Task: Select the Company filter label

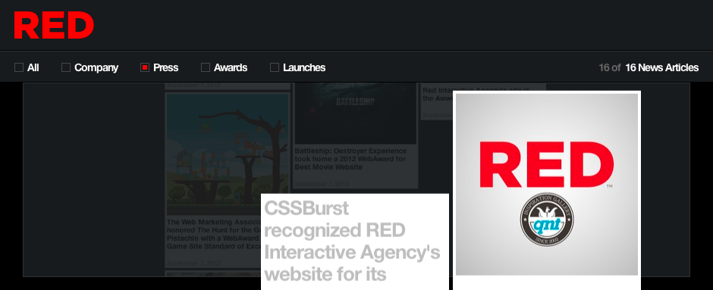Action: coord(96,67)
